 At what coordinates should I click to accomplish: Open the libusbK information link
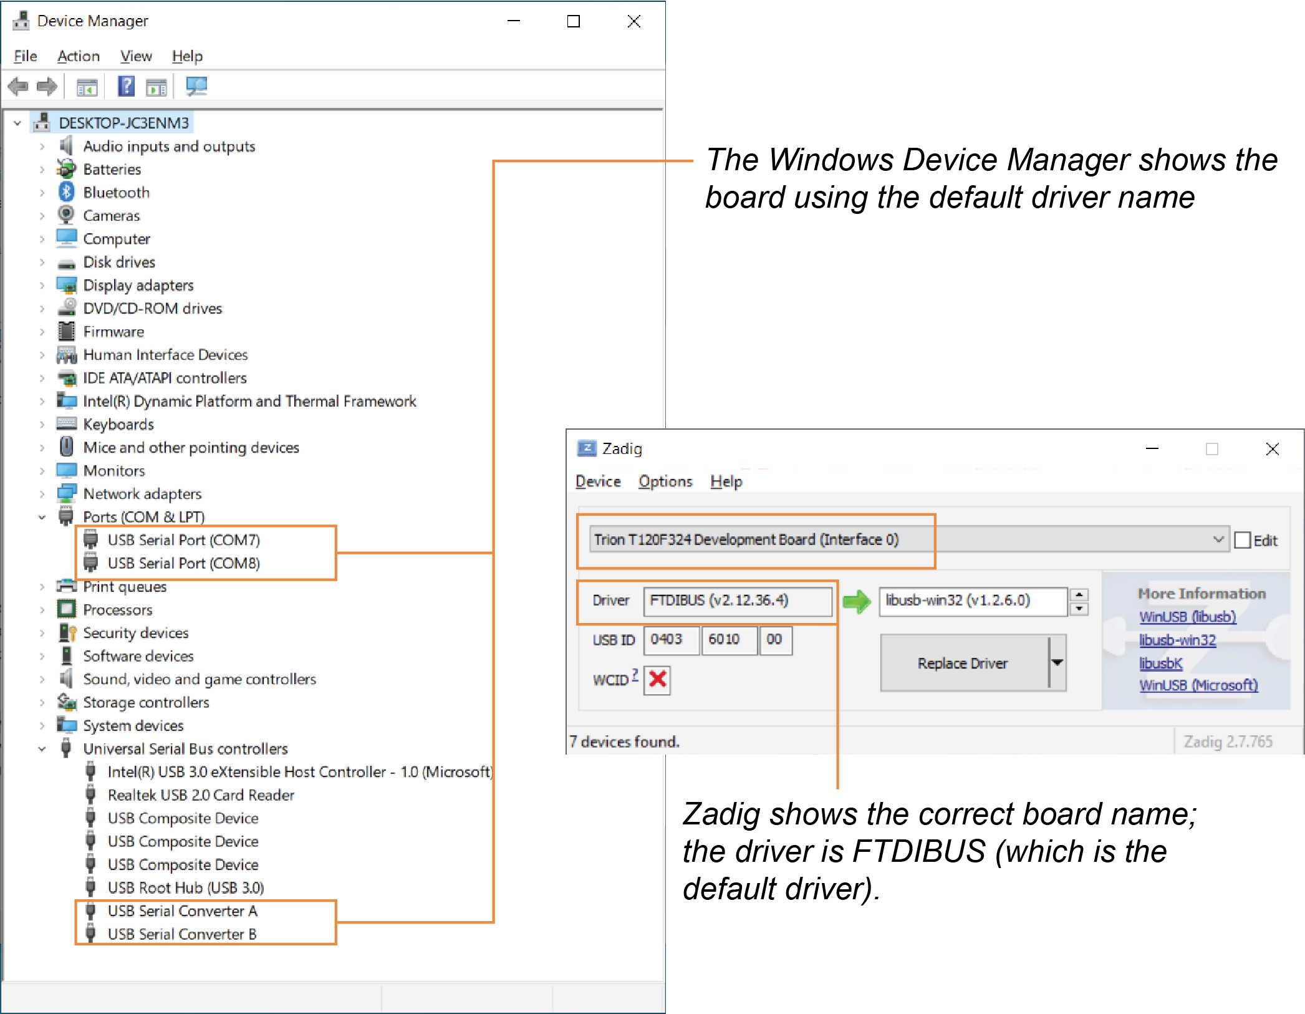1160,663
